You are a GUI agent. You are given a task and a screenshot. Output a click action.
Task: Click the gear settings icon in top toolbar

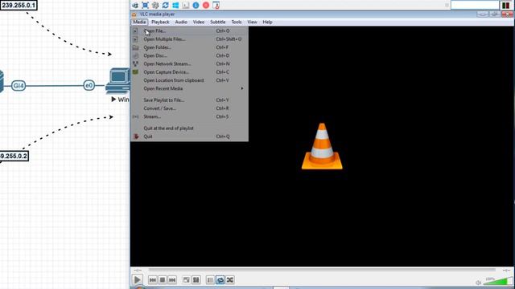(155, 6)
